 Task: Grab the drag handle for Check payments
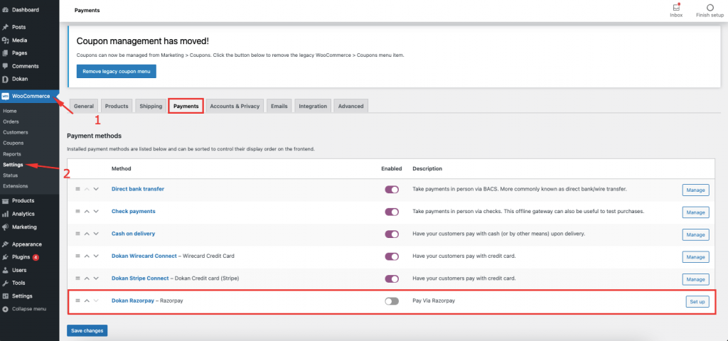(x=77, y=212)
